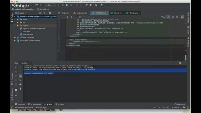Click the Build project hammer icon
Viewport: 201px width, 113px height.
(x=41, y=5)
